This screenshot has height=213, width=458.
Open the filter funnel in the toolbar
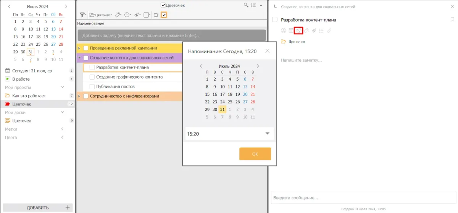pyautogui.click(x=82, y=15)
